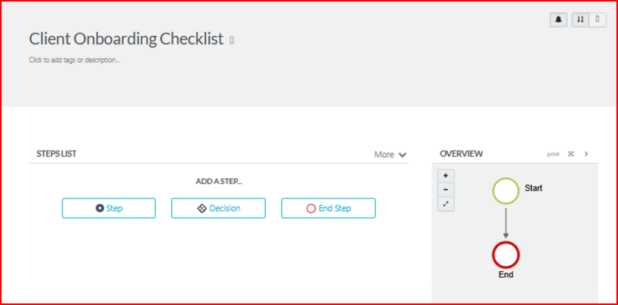
Task: Add an End Step
Action: (328, 208)
